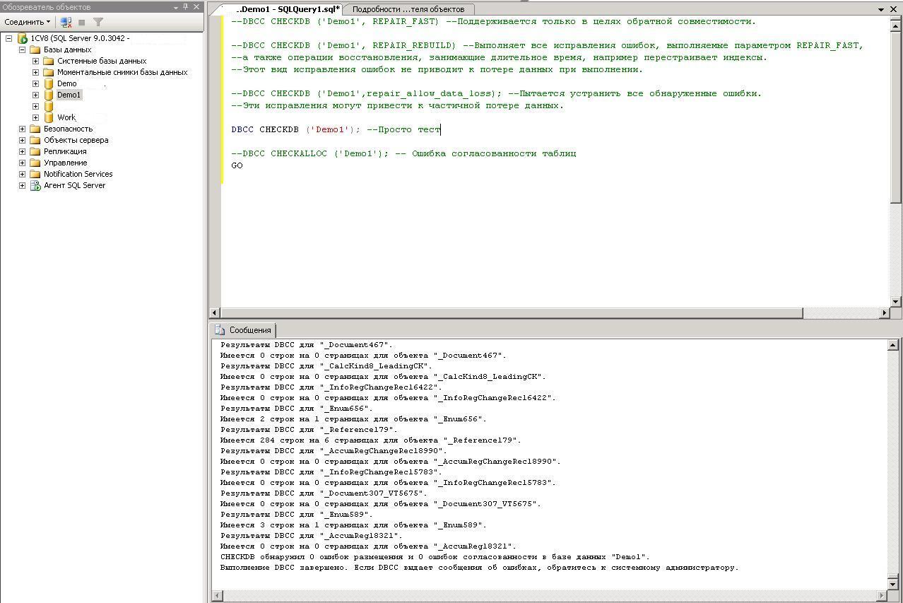The image size is (903, 603).
Task: Place cursor on the "--Просто тест" comment
Action: (x=403, y=129)
